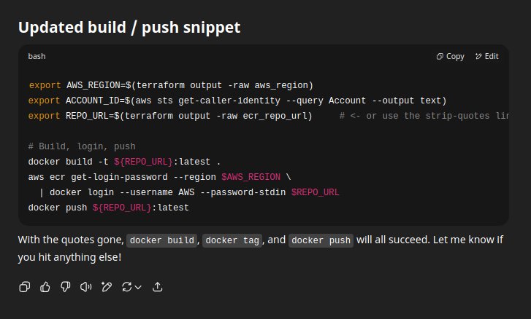Expand the chevron next to the regenerate icon
This screenshot has width=531, height=319.
tap(138, 287)
